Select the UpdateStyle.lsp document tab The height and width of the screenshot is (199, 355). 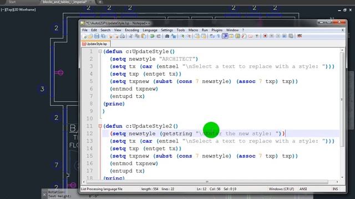(x=96, y=44)
